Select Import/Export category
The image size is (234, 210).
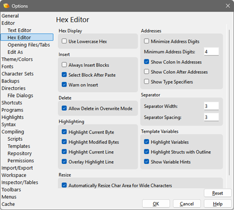pyautogui.click(x=17, y=168)
